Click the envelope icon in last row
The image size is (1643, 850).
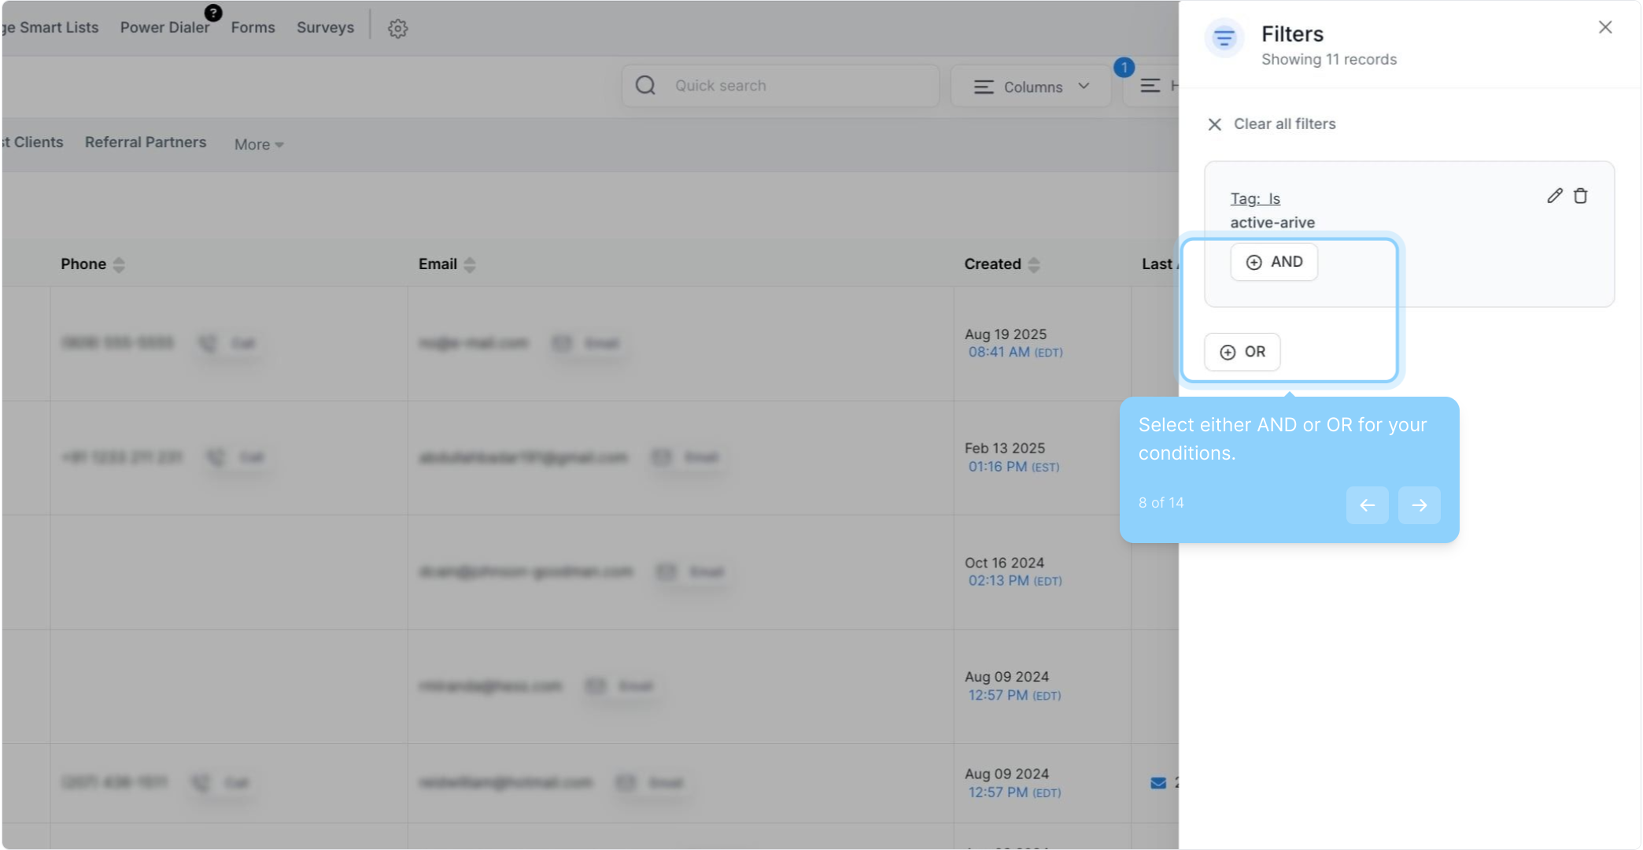click(1158, 782)
